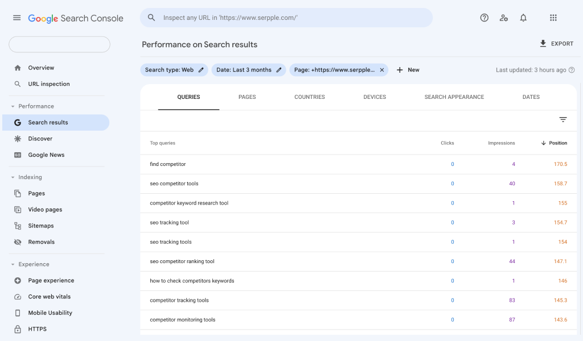Click the Core web vitals gauge icon

(18, 297)
